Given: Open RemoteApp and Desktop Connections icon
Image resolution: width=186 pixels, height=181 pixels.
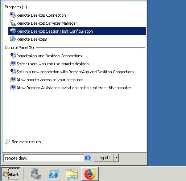Looking at the screenshot, I should pyautogui.click(x=13, y=56).
